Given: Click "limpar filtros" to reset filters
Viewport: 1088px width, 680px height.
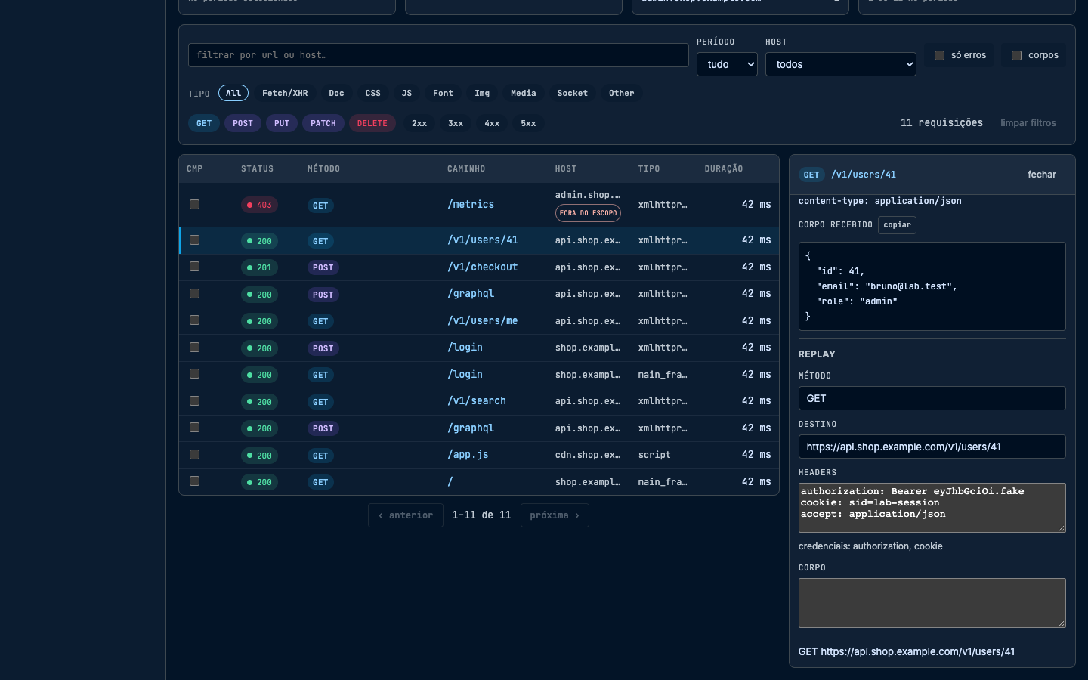Looking at the screenshot, I should pyautogui.click(x=1028, y=123).
